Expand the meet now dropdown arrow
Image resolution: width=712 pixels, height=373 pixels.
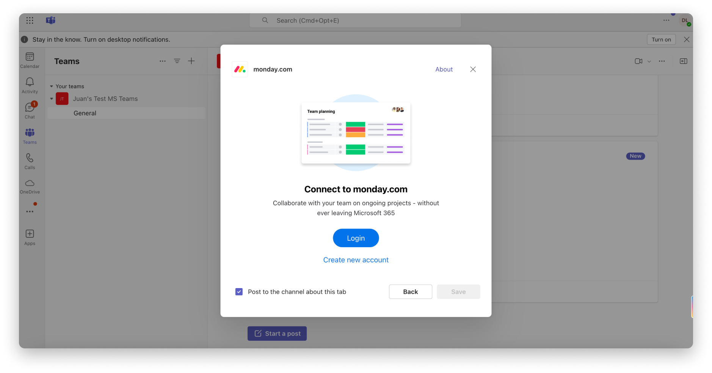[x=649, y=61]
